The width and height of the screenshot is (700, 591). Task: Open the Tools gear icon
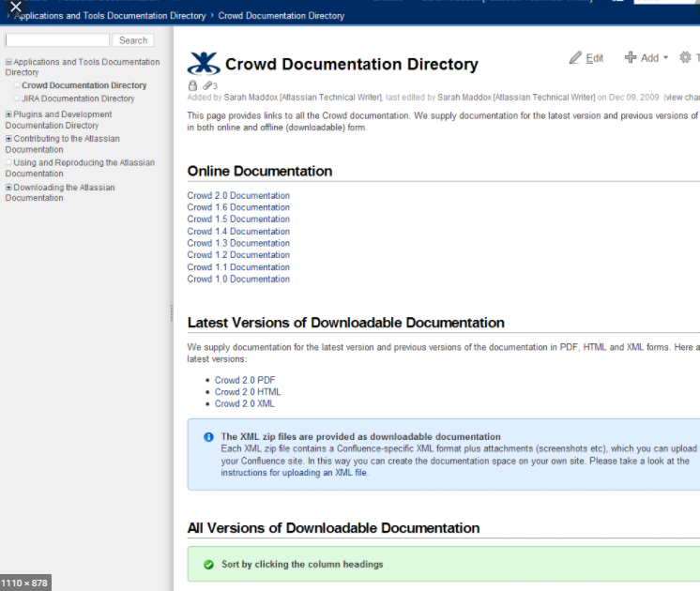click(685, 57)
